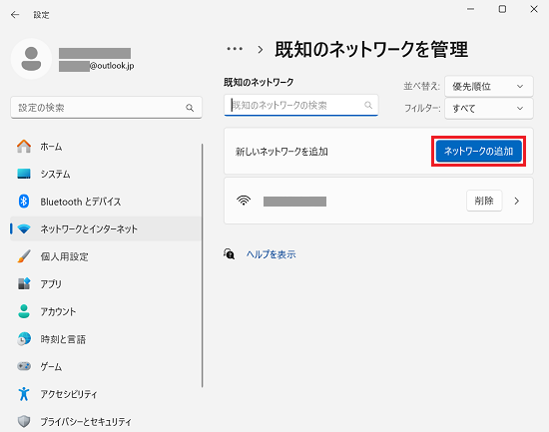This screenshot has height=432, width=549.
Task: Click the アクセシビリティ figure icon
Action: pos(24,394)
